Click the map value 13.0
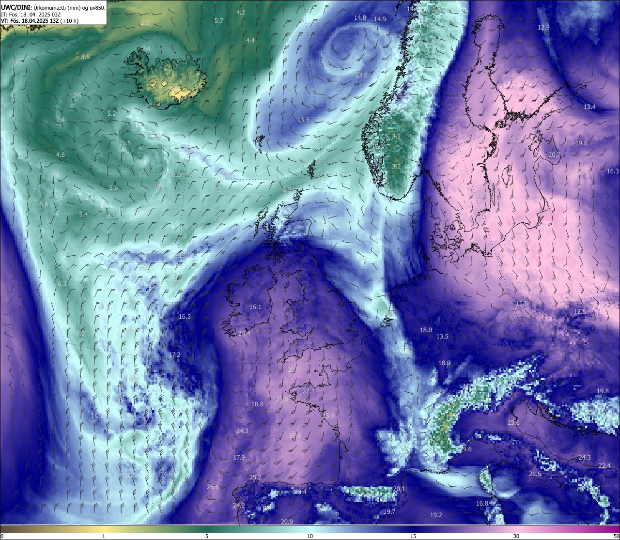The image size is (620, 540). point(362,76)
